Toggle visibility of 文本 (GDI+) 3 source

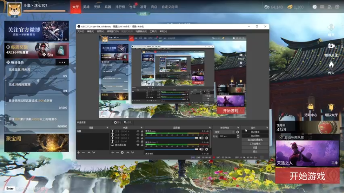[x=138, y=135]
